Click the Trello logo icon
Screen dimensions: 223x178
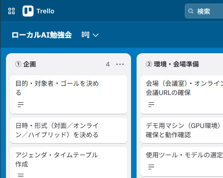[28, 11]
